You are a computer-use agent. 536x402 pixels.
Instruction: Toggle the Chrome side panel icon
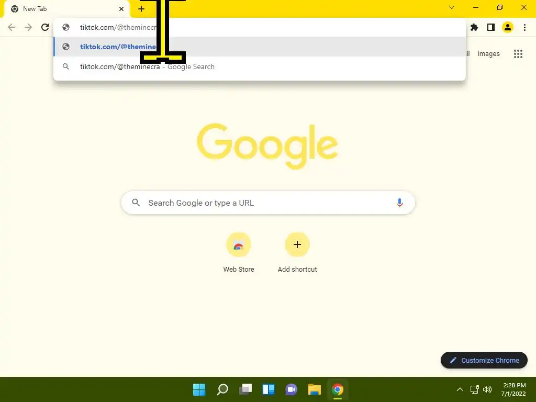[x=491, y=27]
